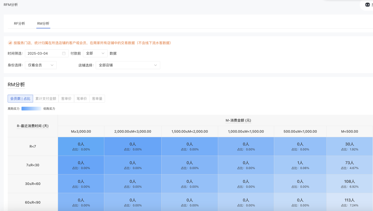This screenshot has width=373, height=211.
Task: Click the 1人 cell at 0.06%
Action: (300, 165)
